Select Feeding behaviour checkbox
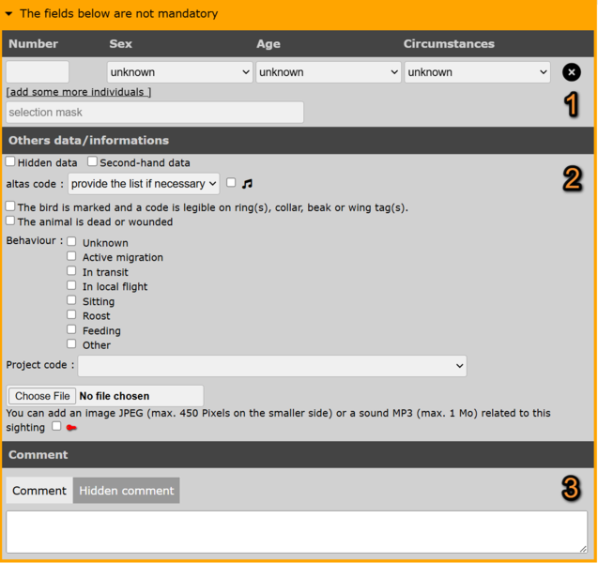The width and height of the screenshot is (598, 563). pyautogui.click(x=71, y=329)
